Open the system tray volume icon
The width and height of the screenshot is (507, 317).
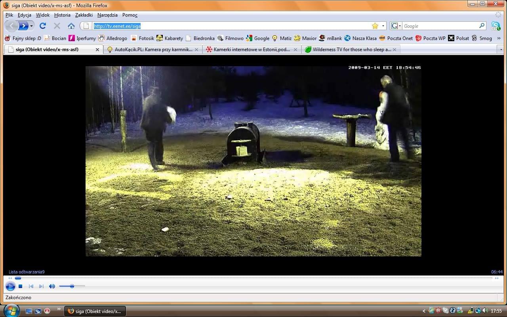[485, 311]
